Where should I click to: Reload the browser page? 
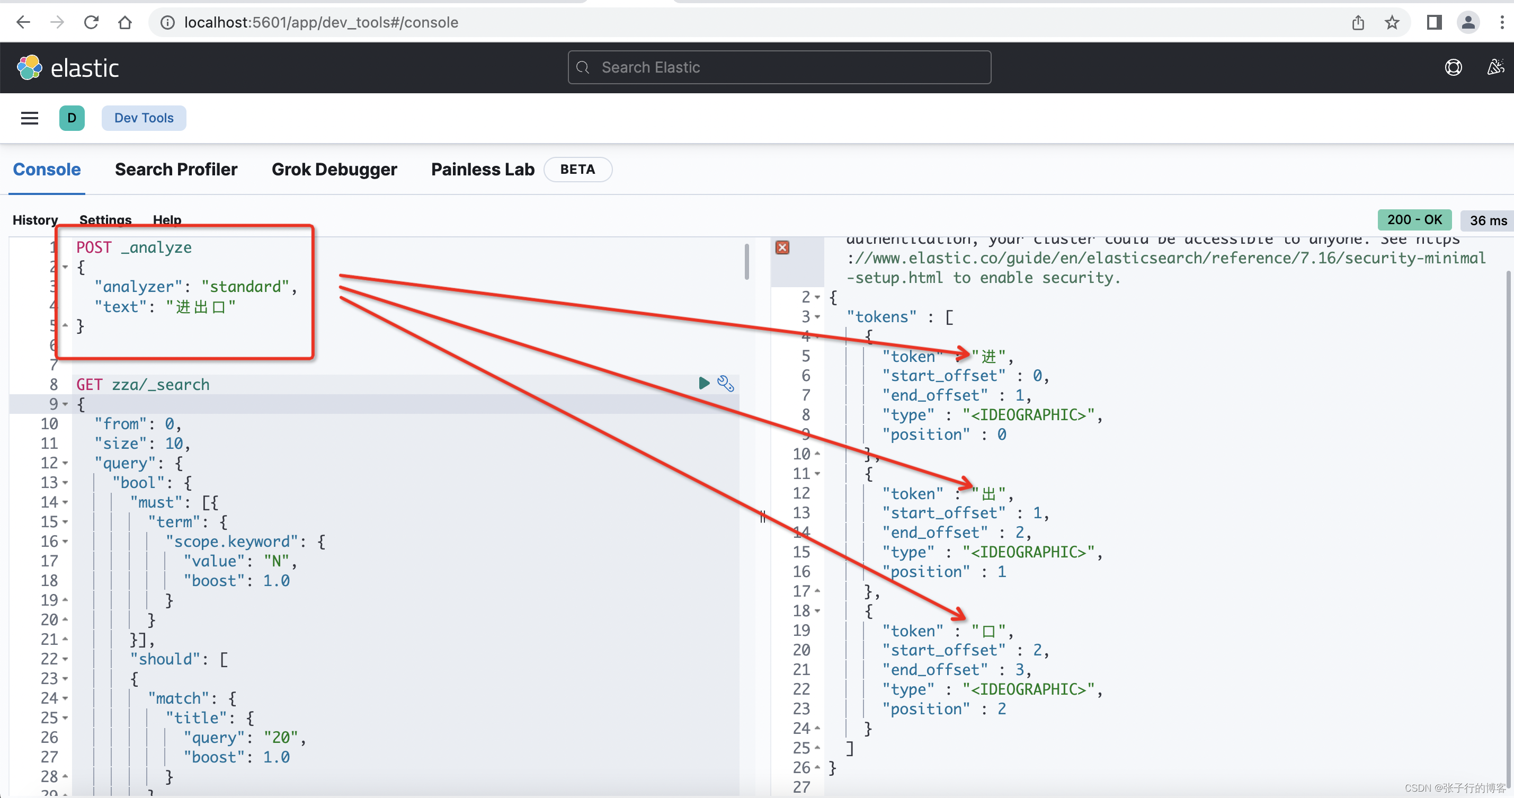[x=91, y=22]
